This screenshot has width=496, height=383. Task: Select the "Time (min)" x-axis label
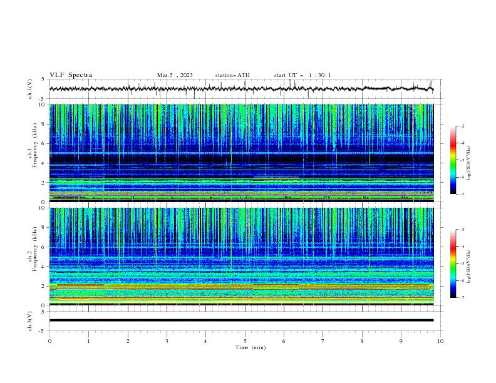[x=251, y=347]
